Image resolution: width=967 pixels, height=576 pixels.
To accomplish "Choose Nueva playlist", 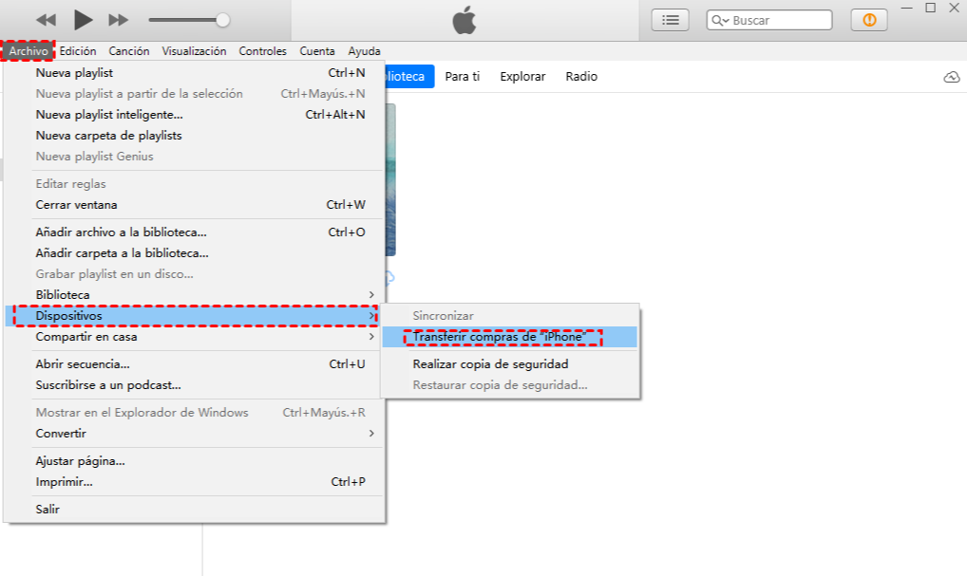I will (x=195, y=73).
